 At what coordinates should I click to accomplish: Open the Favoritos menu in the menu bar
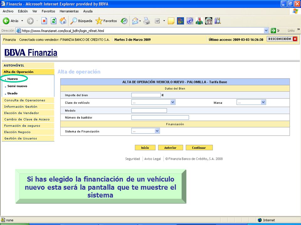tap(48, 11)
